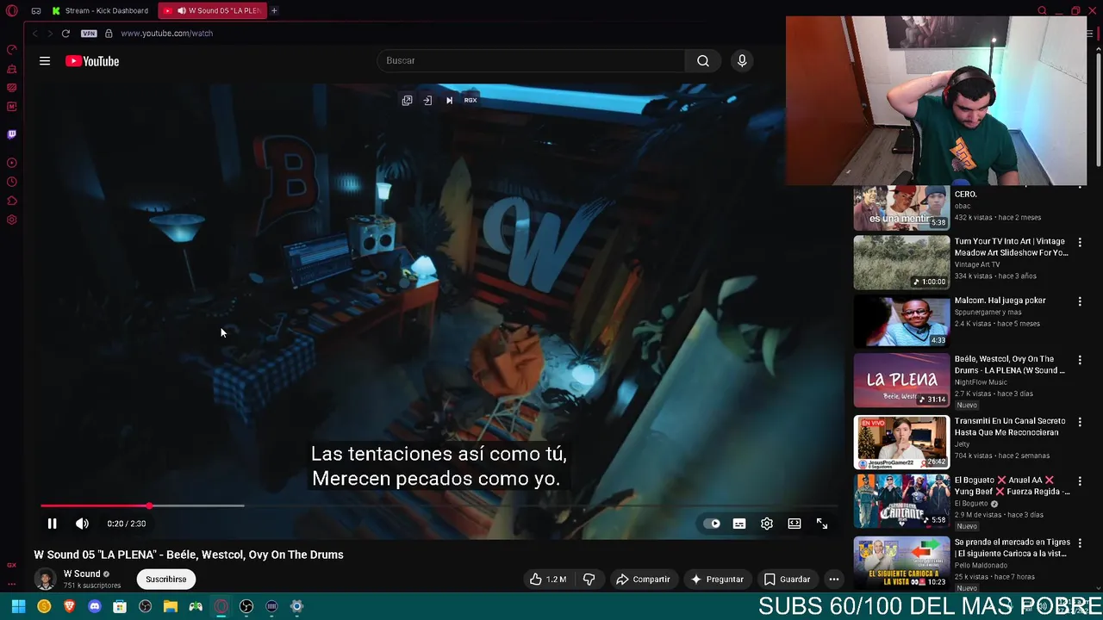Open Twitch panel in the Opera sidebar
This screenshot has width=1103, height=620.
click(x=12, y=134)
